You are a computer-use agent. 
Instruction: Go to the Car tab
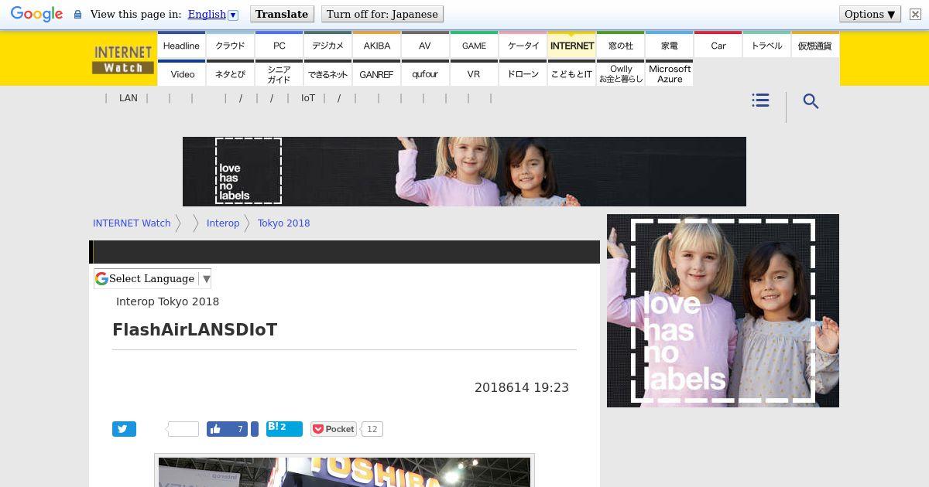coord(718,45)
